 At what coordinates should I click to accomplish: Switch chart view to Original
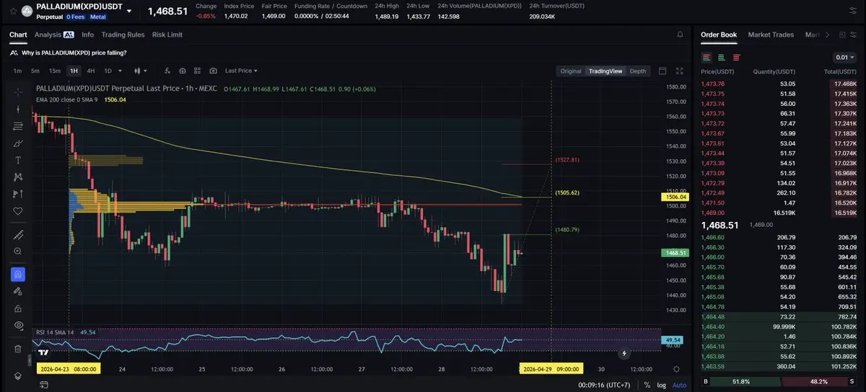pos(571,71)
